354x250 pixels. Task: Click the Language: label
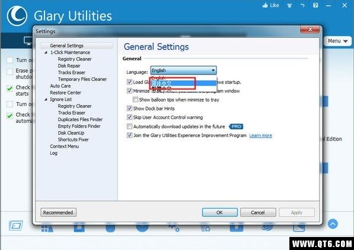tap(137, 72)
